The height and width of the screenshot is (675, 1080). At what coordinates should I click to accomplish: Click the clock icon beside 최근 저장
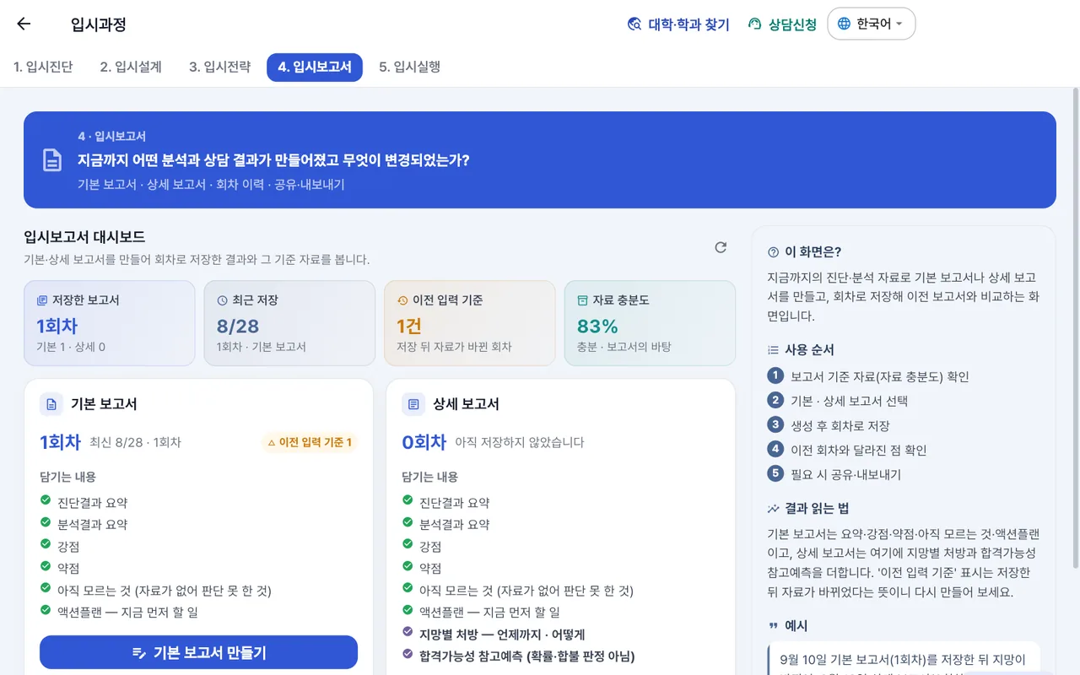click(223, 300)
